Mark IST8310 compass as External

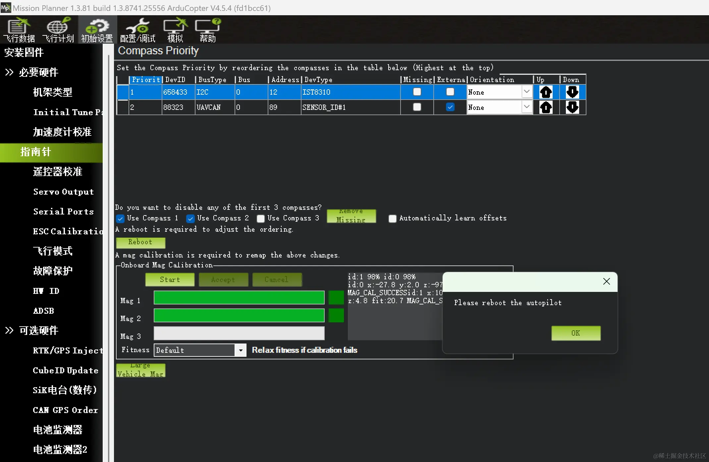(x=450, y=92)
